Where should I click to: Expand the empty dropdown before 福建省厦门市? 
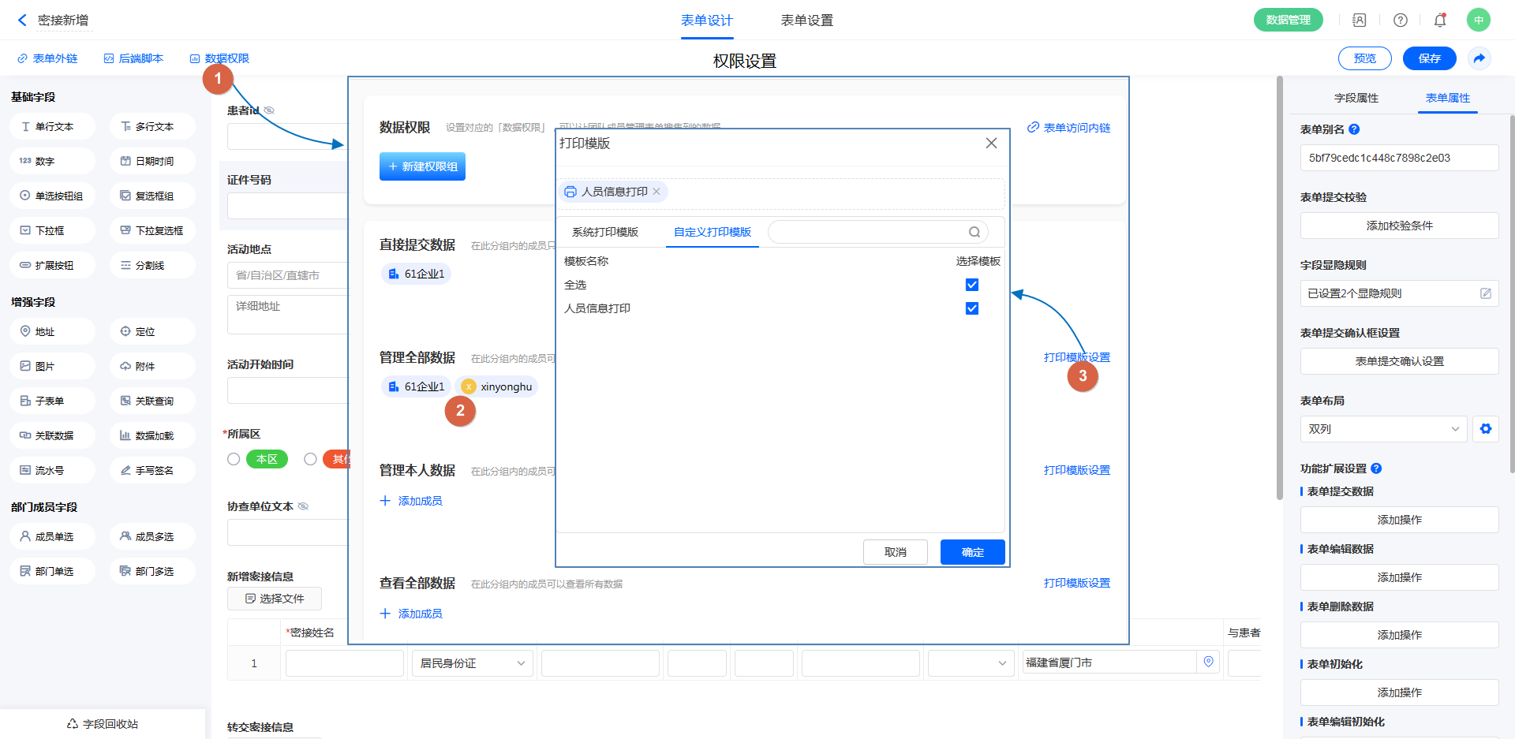pos(970,663)
